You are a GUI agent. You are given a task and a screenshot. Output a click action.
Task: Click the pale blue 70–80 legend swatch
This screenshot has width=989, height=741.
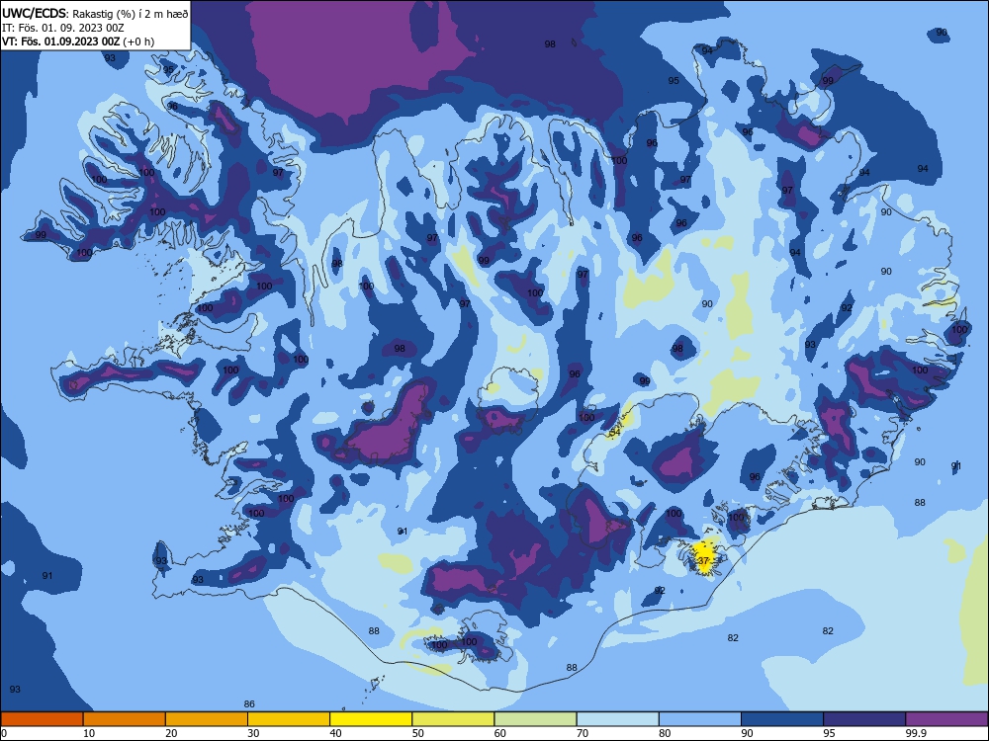click(x=618, y=719)
